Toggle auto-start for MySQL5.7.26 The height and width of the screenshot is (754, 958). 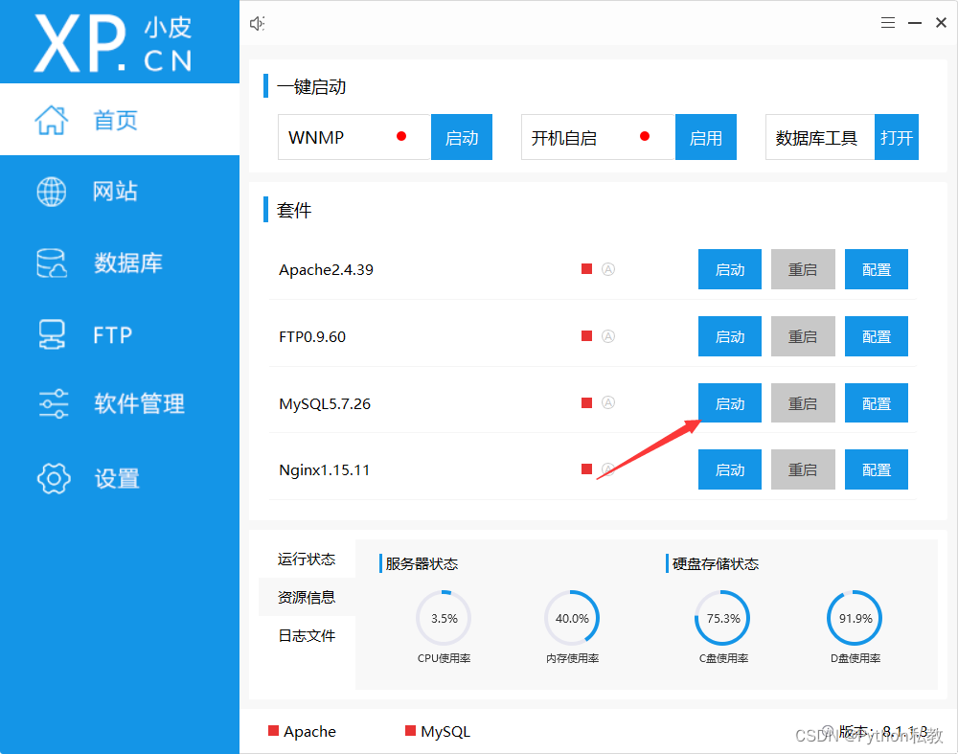pyautogui.click(x=608, y=403)
